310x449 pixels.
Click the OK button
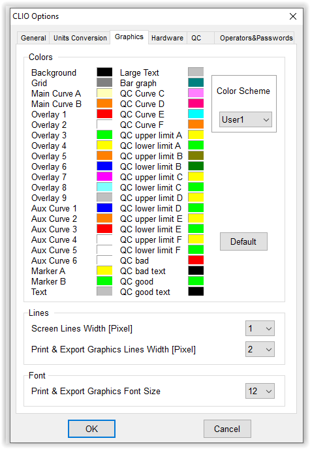tap(91, 429)
